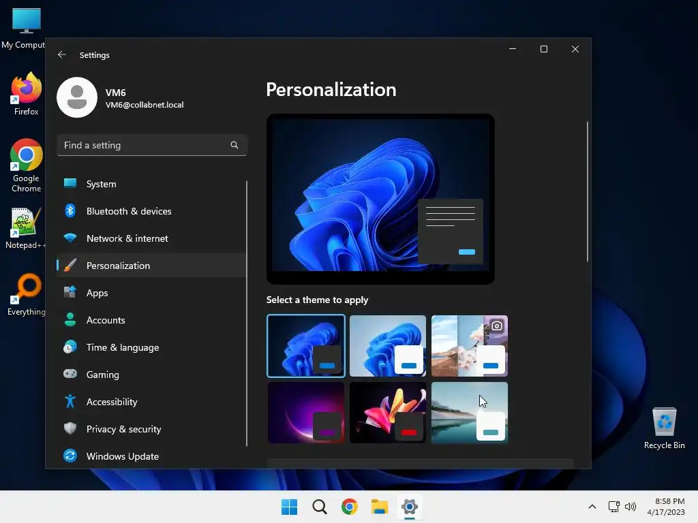Viewport: 698px width, 523px height.
Task: Select the My Computer desktop icon
Action: (23, 29)
